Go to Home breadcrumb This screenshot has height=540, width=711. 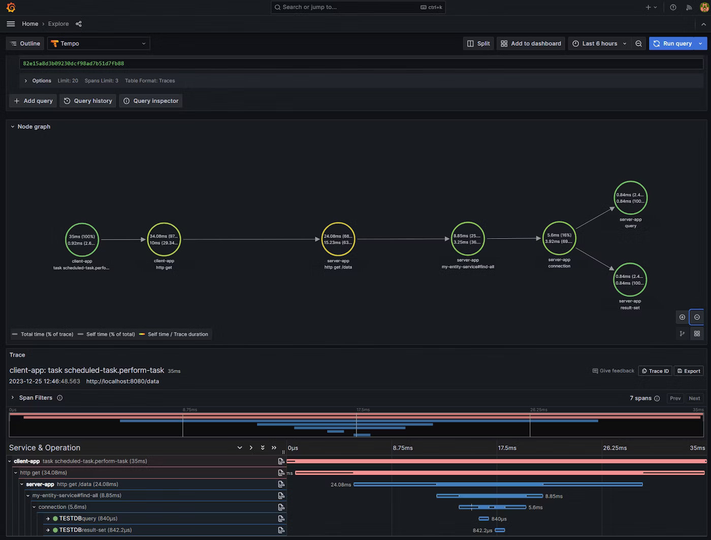point(30,24)
